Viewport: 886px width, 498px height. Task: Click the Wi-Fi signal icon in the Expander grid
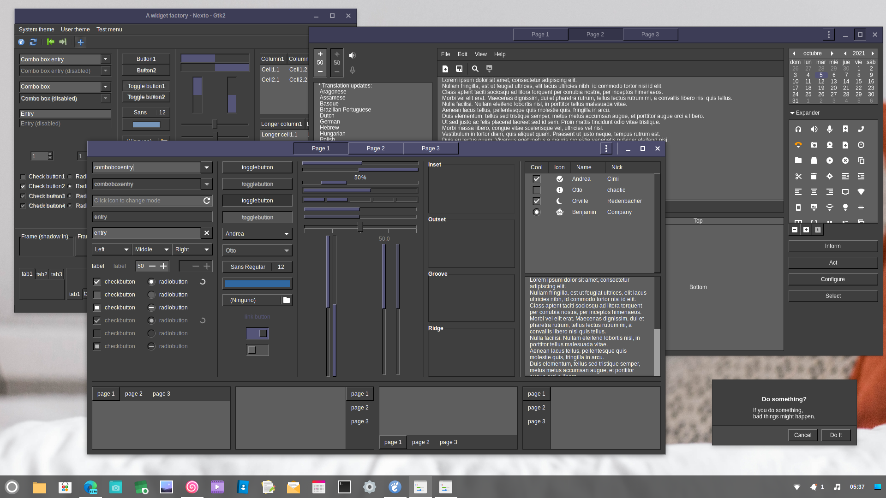click(x=861, y=192)
